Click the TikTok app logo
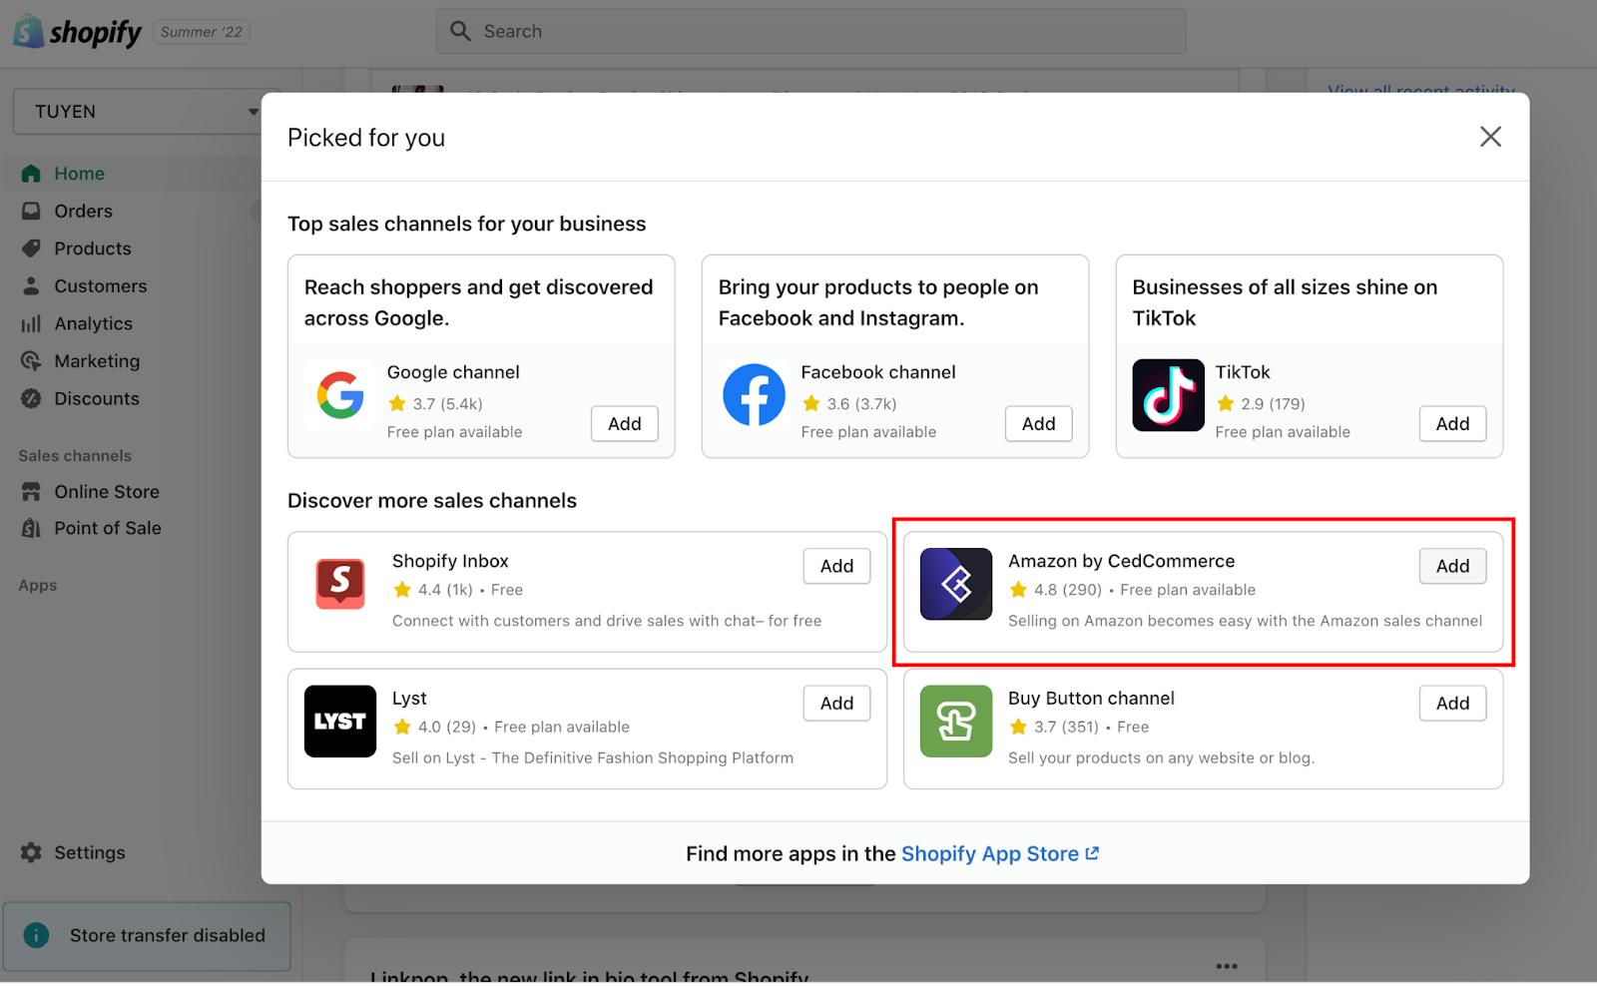 pos(1169,395)
